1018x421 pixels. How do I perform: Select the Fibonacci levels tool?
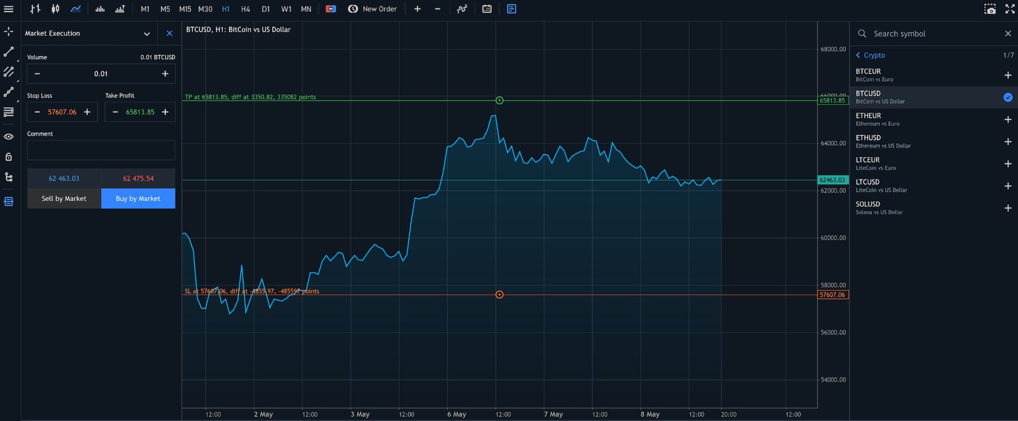tap(9, 113)
